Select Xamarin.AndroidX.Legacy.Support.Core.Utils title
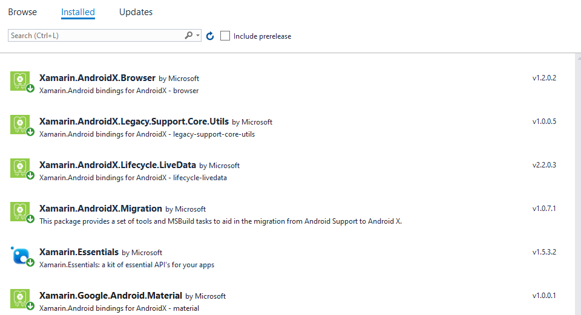 pyautogui.click(x=134, y=122)
